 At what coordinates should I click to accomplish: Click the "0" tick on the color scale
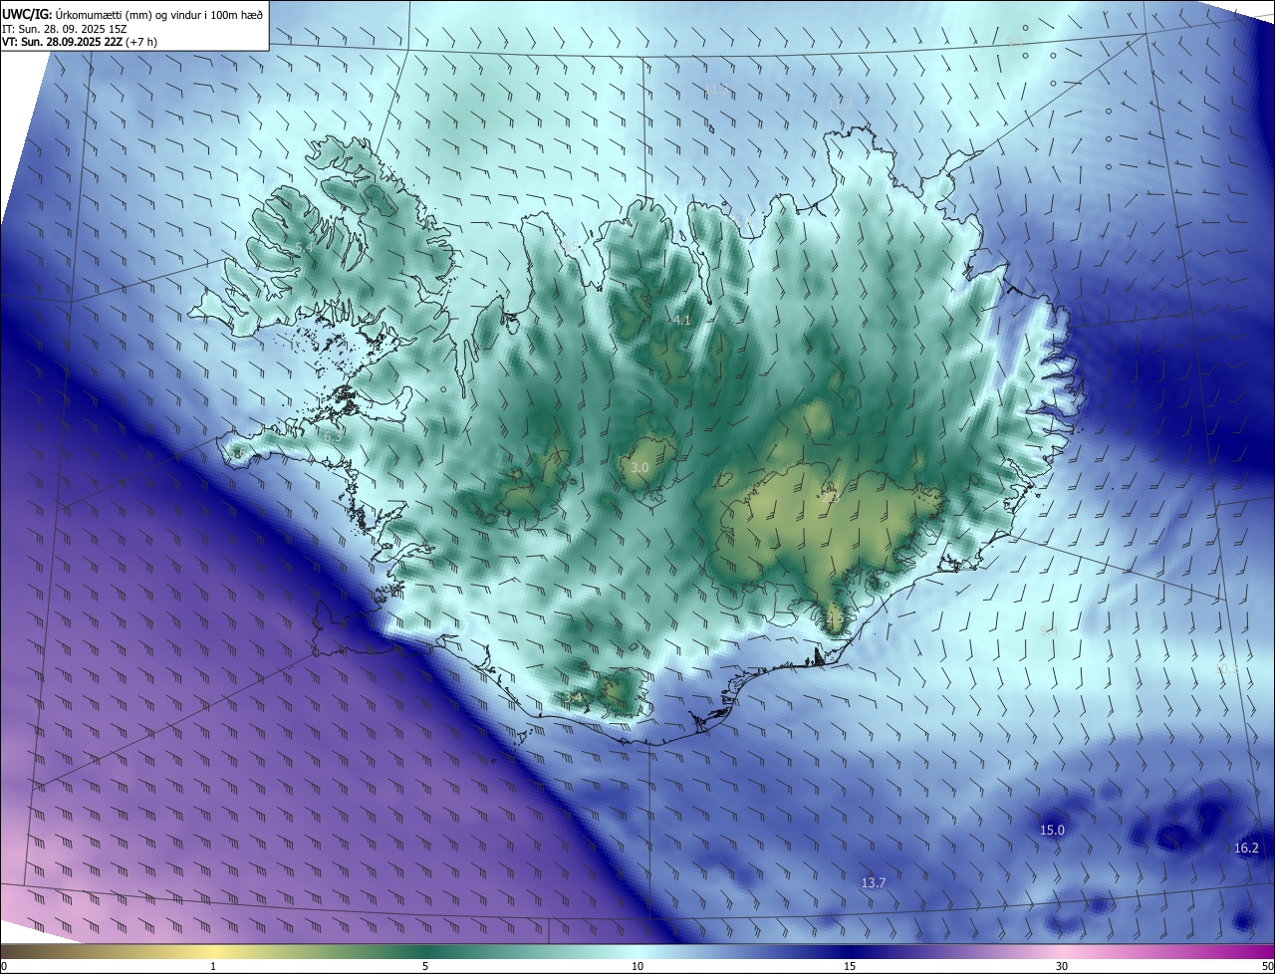4,966
